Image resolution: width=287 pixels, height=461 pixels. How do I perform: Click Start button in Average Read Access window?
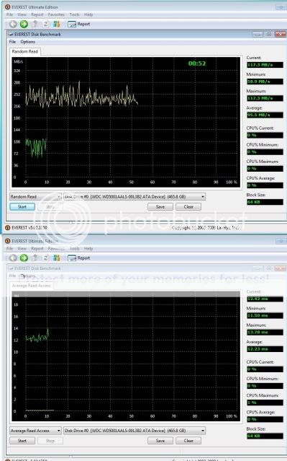(22, 441)
